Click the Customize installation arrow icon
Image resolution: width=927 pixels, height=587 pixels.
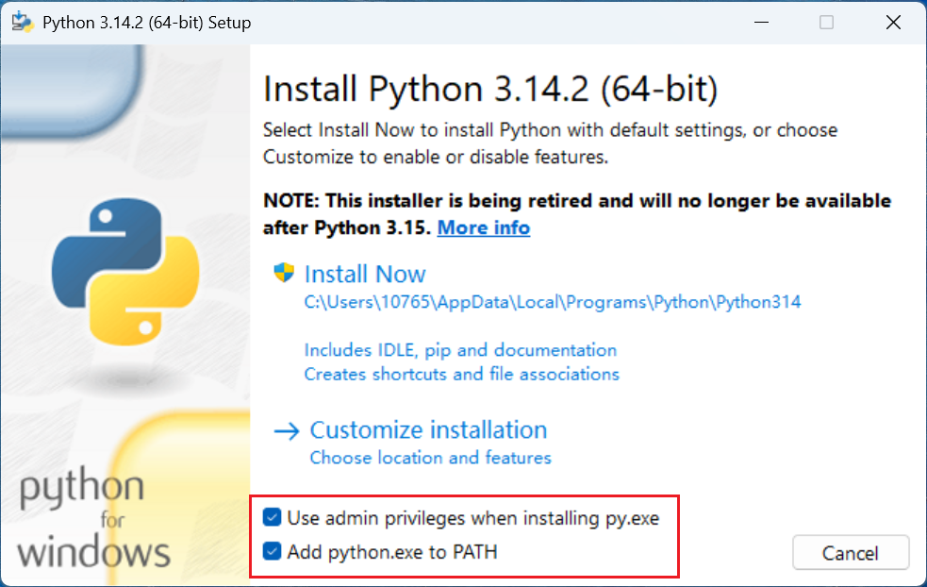coord(287,431)
